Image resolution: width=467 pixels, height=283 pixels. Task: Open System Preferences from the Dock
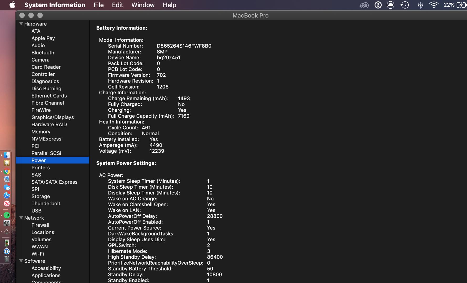(7, 223)
